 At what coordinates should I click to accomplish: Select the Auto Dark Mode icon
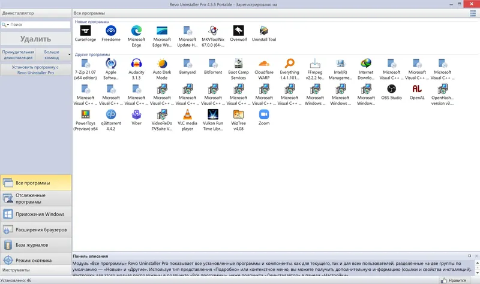tap(162, 64)
